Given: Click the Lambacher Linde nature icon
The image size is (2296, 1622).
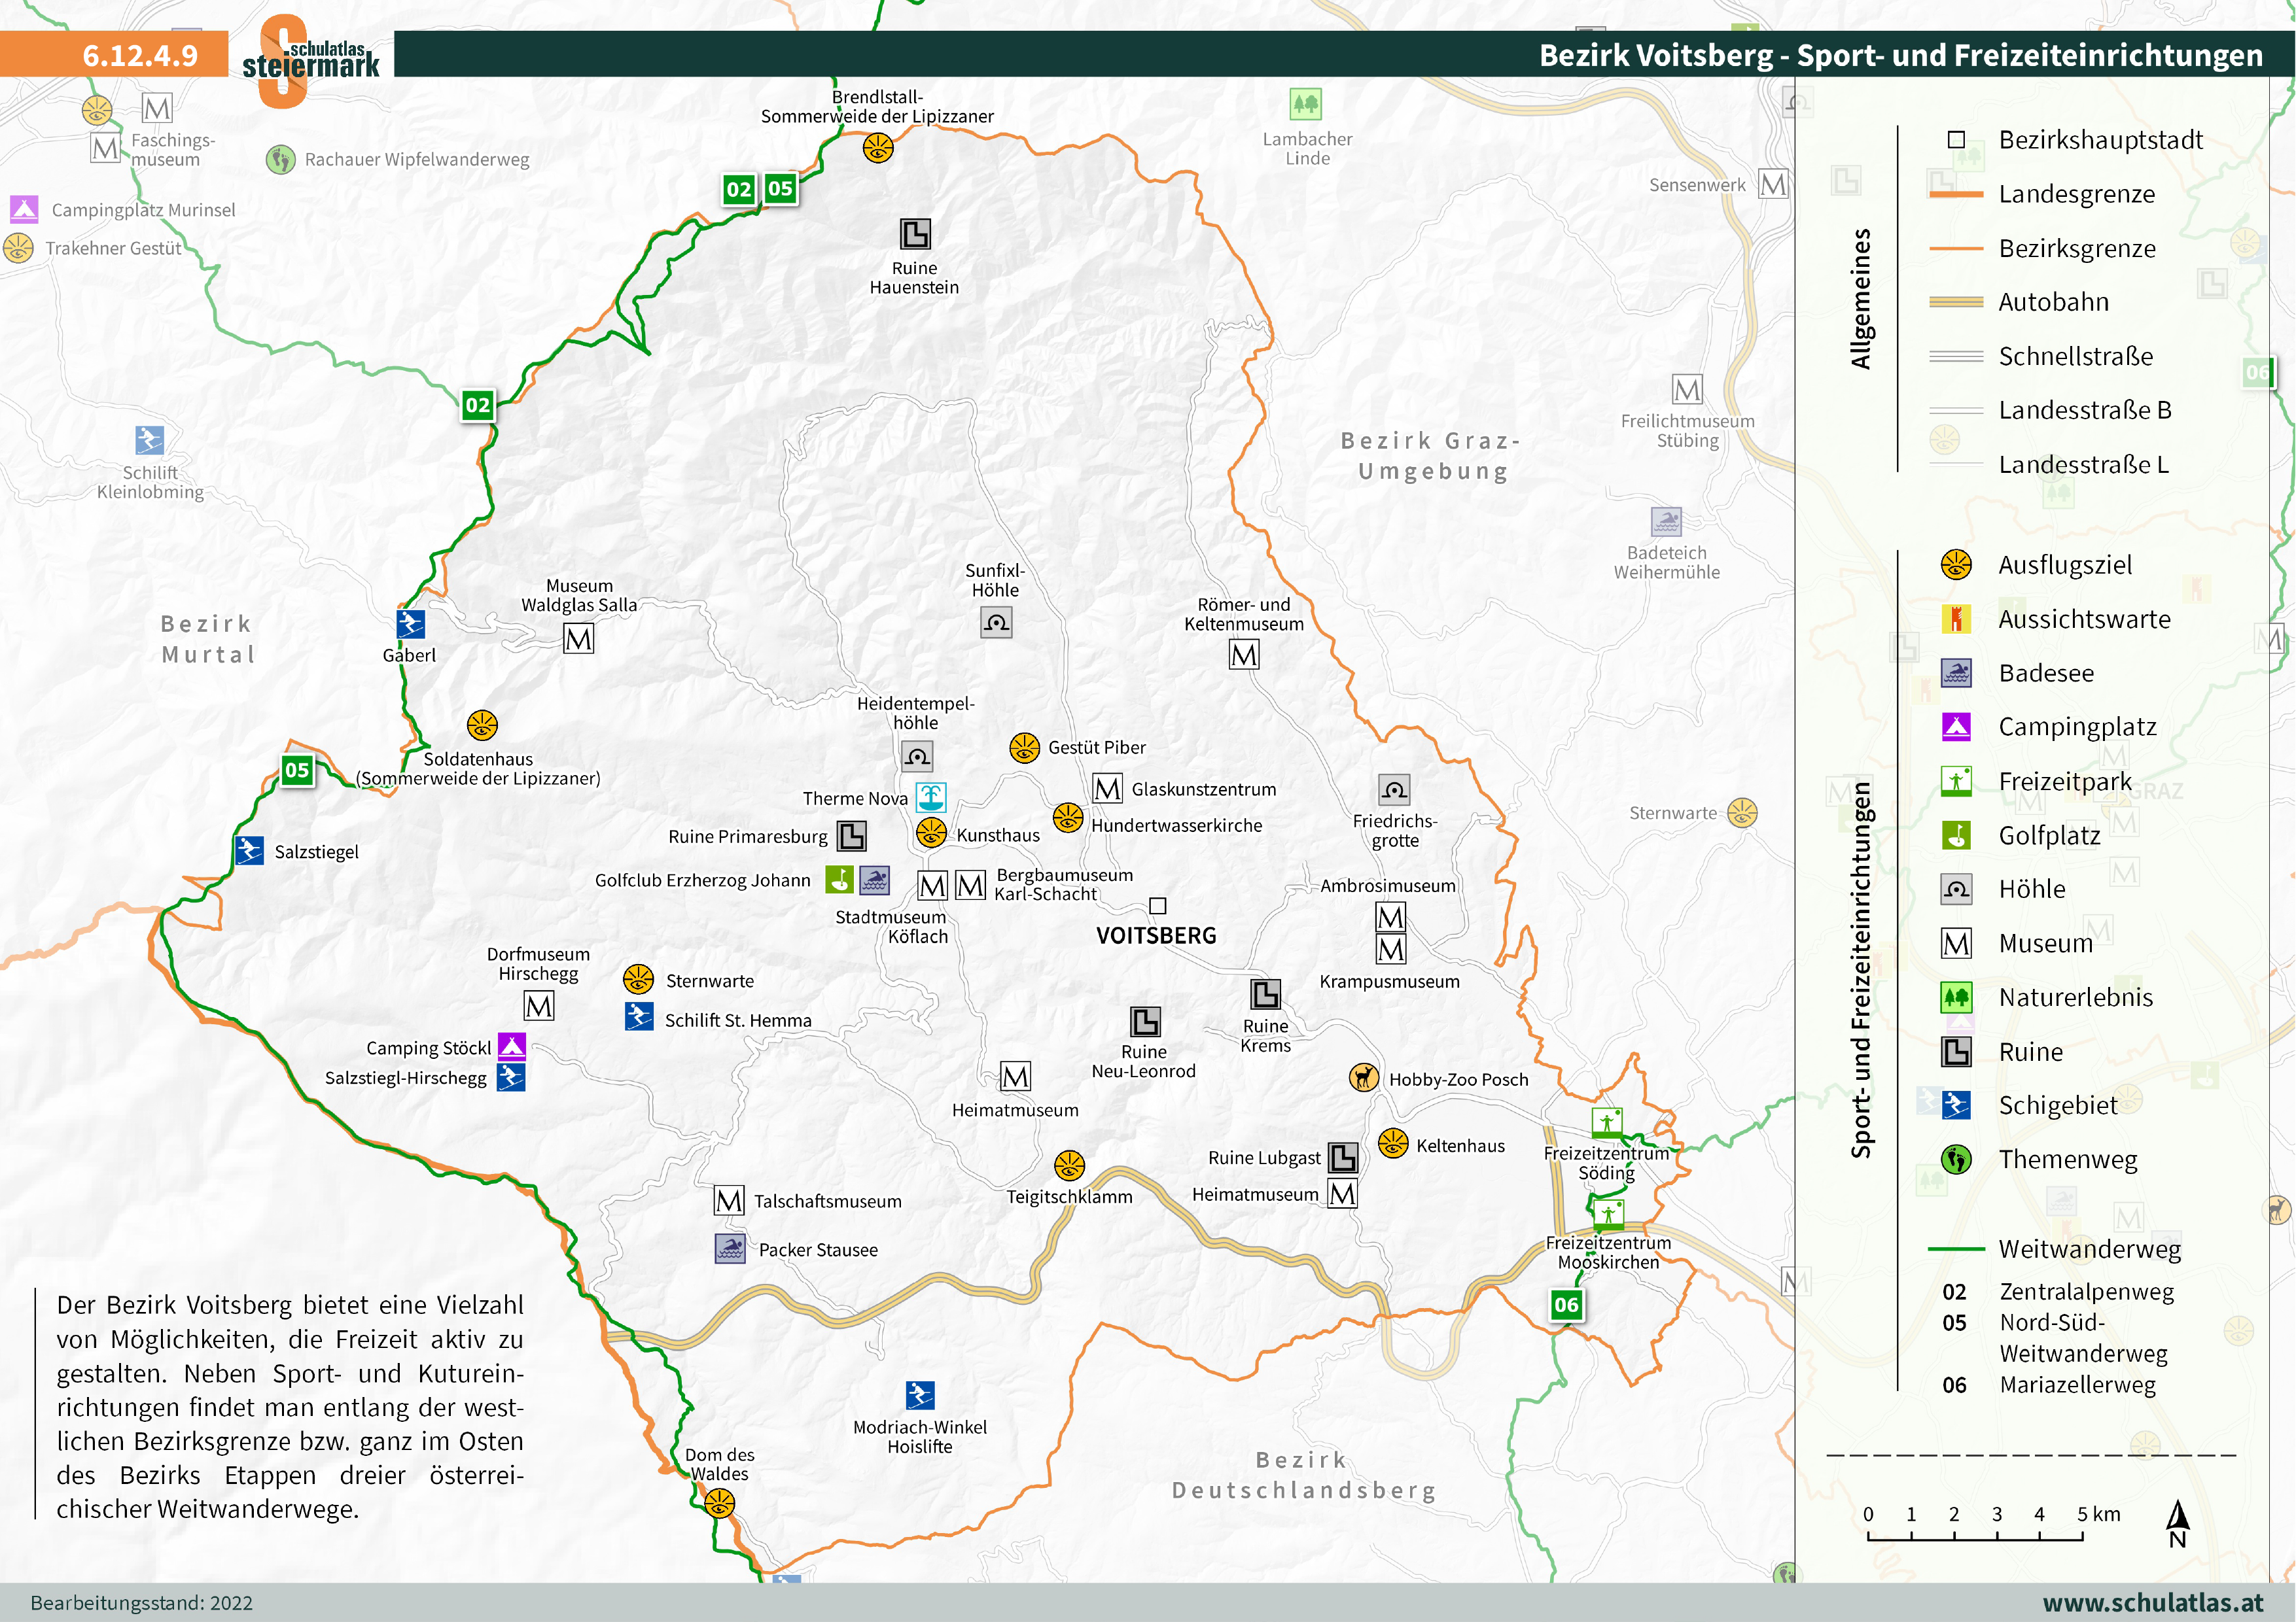Looking at the screenshot, I should [1306, 103].
